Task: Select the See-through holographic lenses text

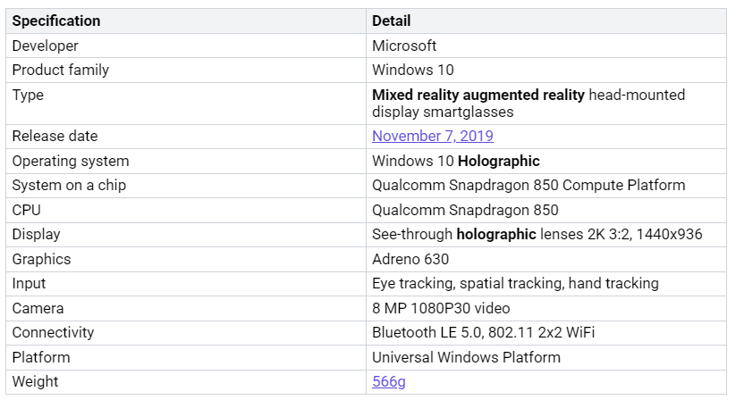Action: click(478, 234)
